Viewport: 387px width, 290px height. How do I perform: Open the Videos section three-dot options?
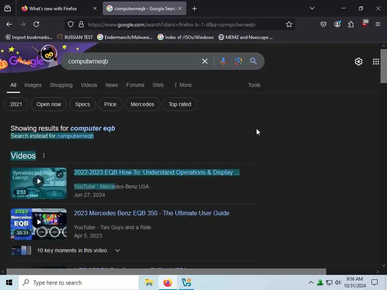point(44,156)
